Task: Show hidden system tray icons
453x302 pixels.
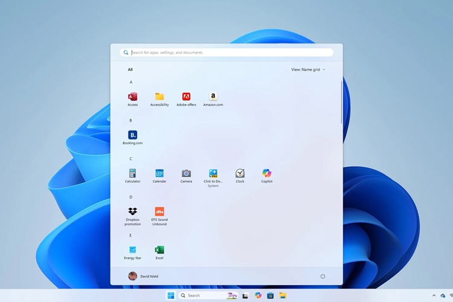Action: (x=434, y=295)
